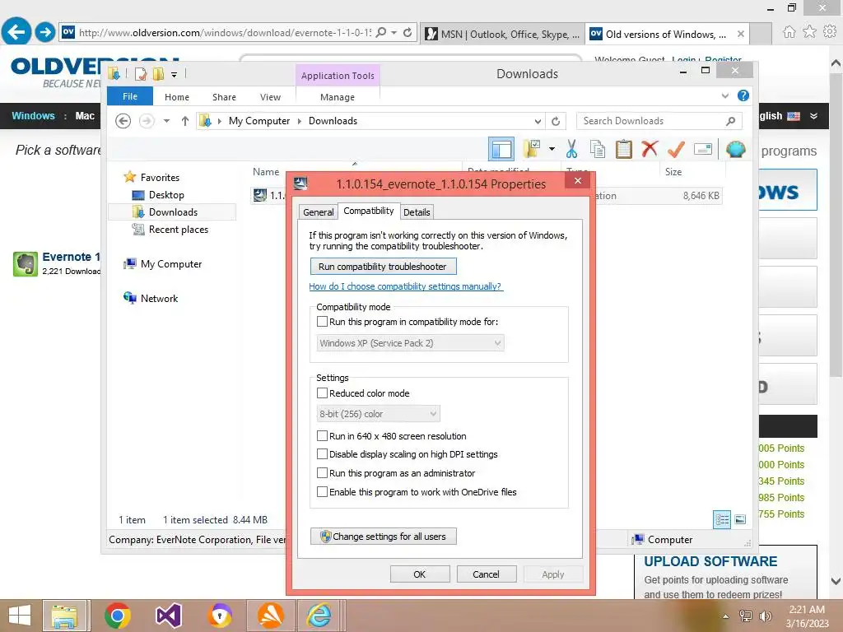
Task: Go up one folder level with Up arrow
Action: pos(185,121)
